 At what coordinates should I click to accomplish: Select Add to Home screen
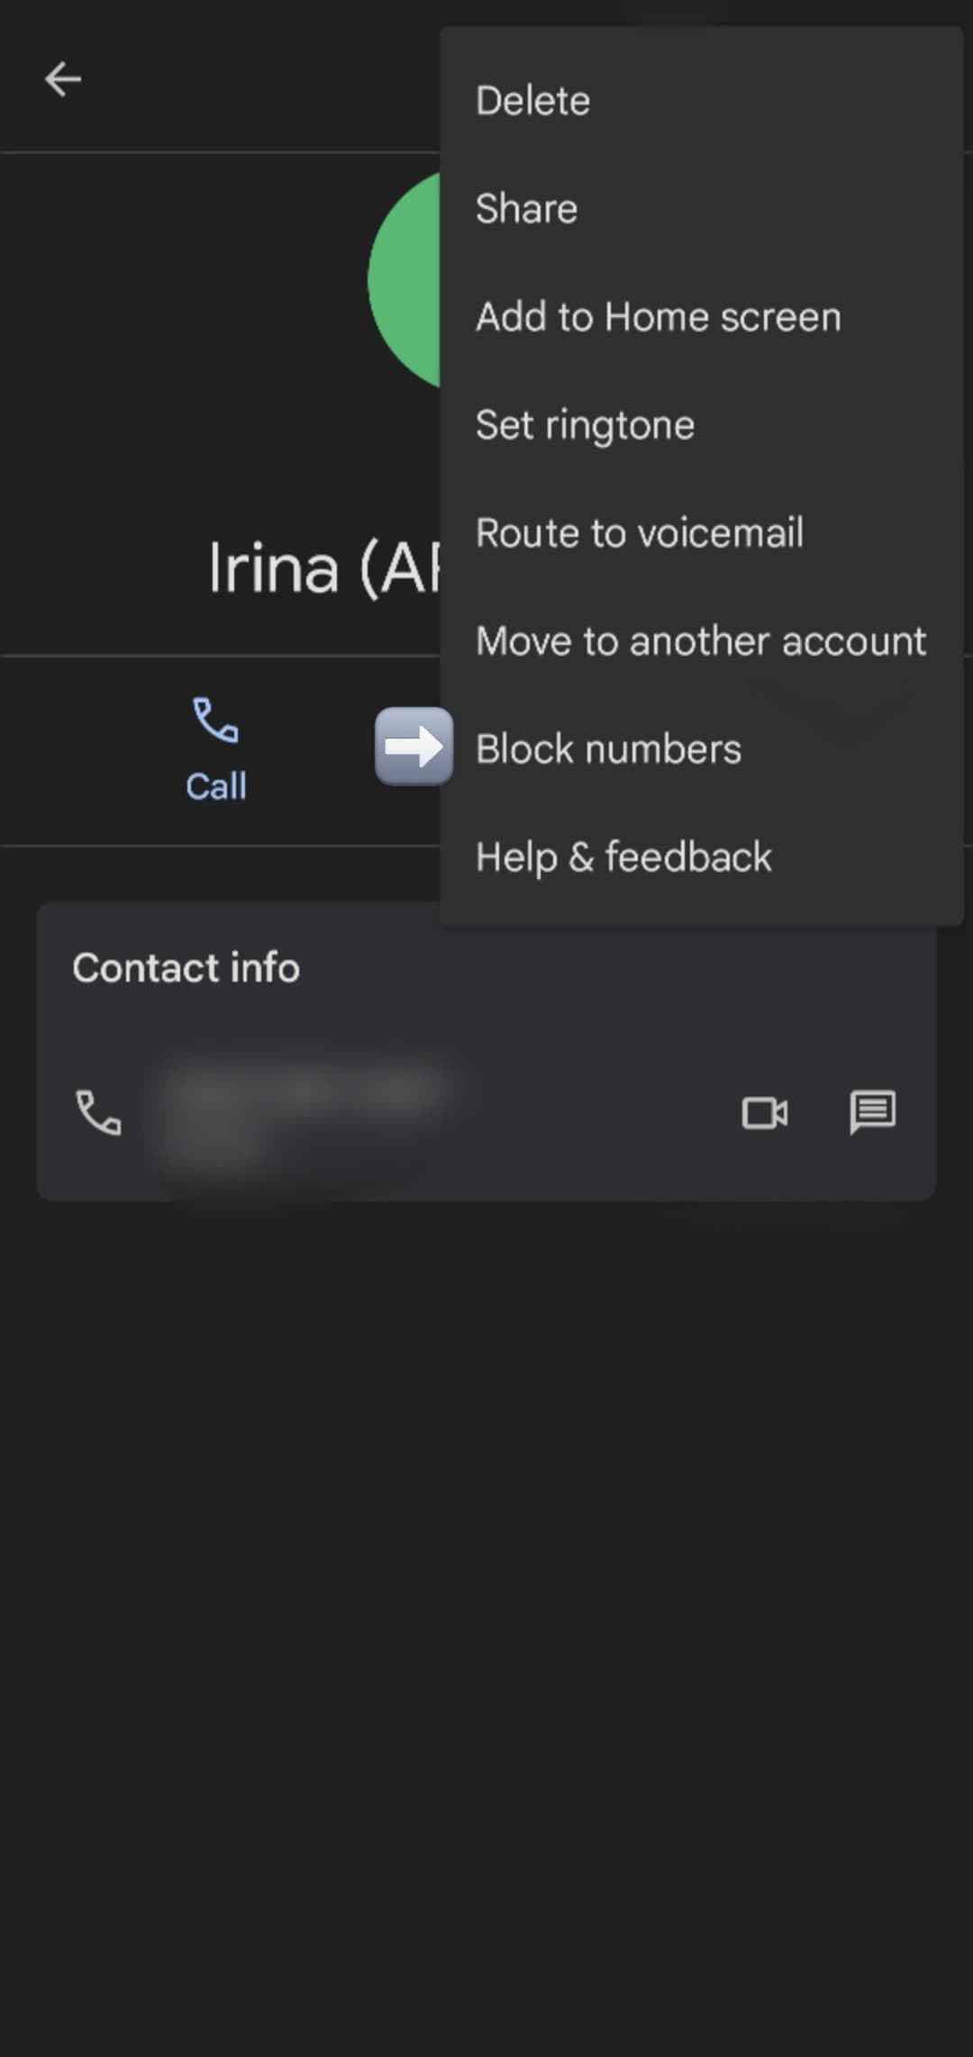658,317
